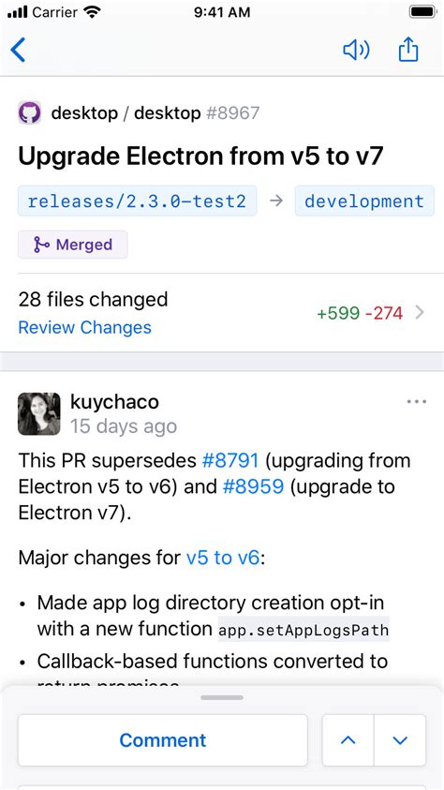The width and height of the screenshot is (444, 790).
Task: Open linked pull request #8959
Action: click(x=253, y=486)
